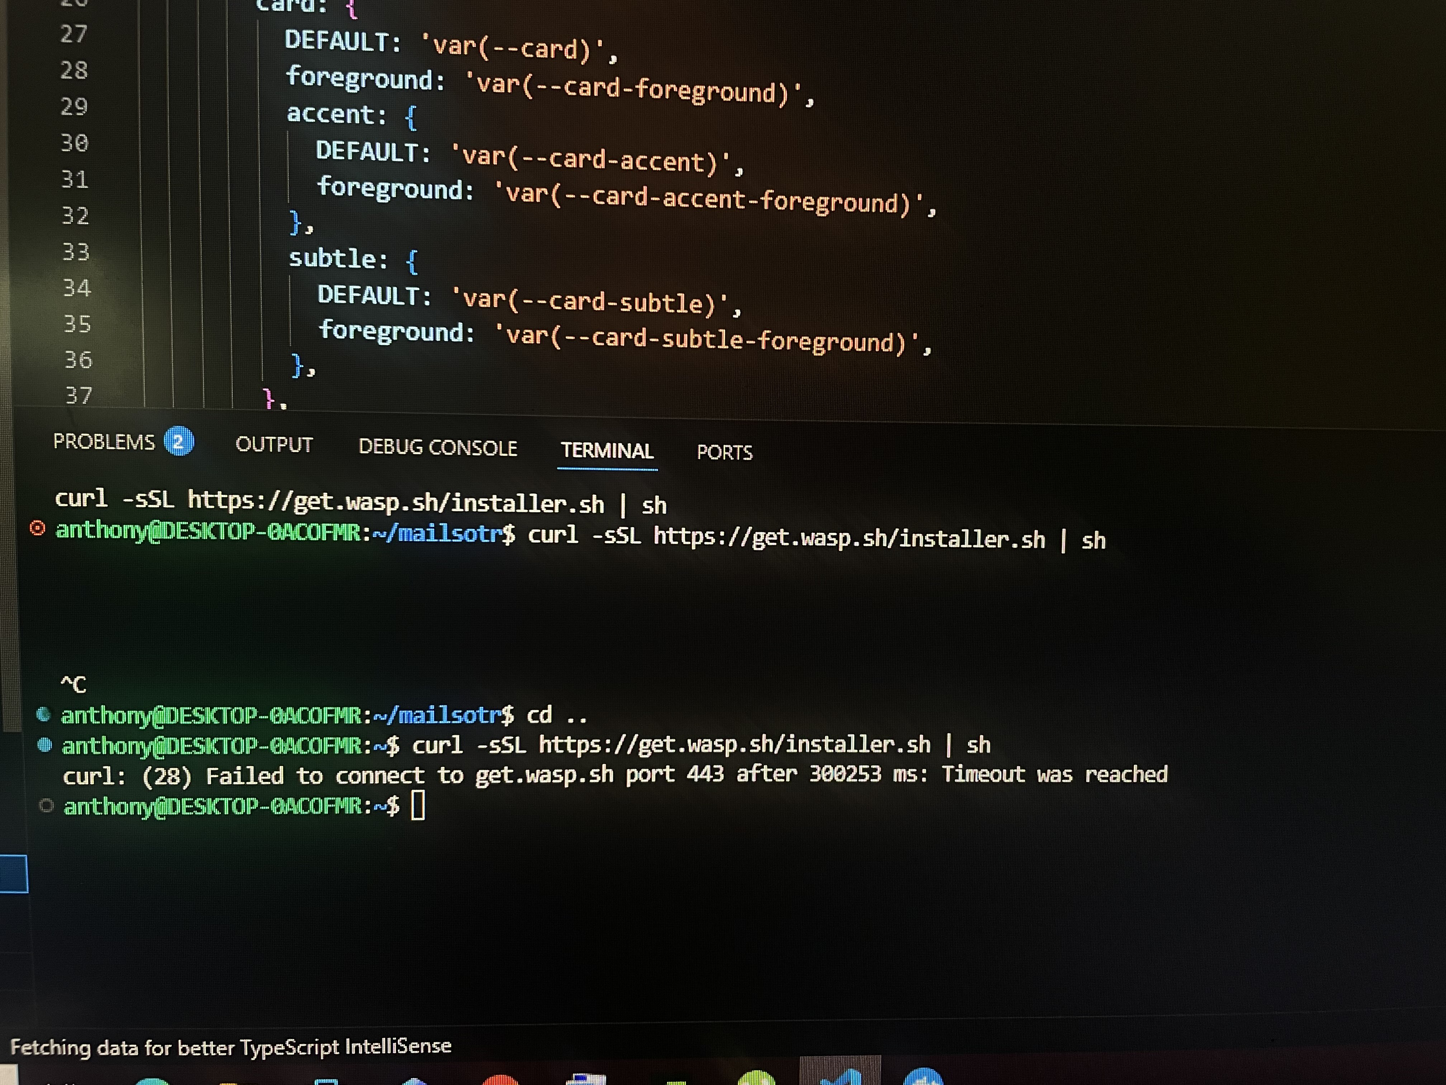Open the PORTS tab
This screenshot has width=1446, height=1085.
724,452
